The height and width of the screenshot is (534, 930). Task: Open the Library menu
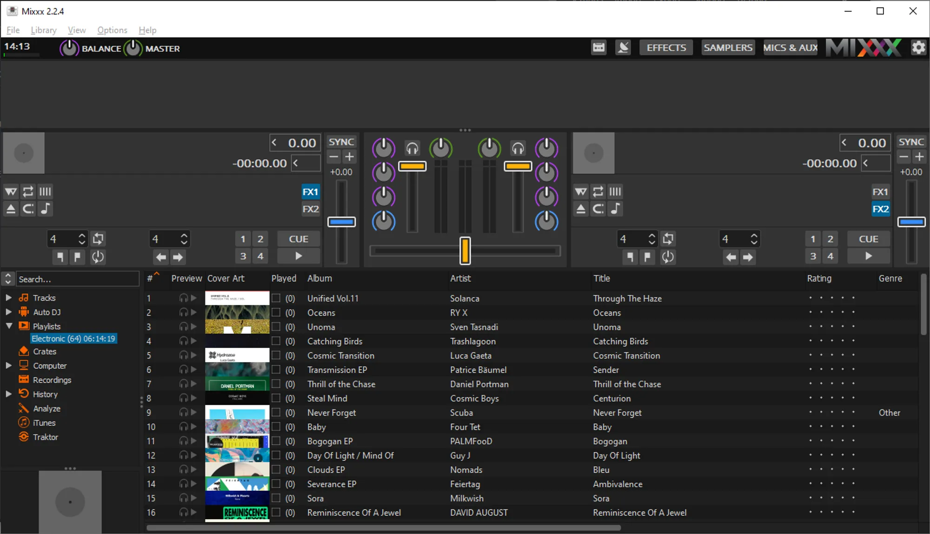tap(43, 30)
